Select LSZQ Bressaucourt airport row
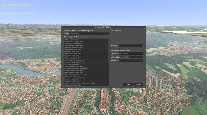 (x=86, y=72)
